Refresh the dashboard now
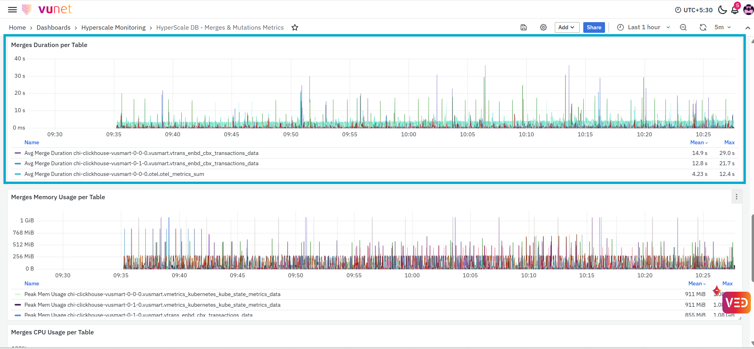This screenshot has width=754, height=349. pyautogui.click(x=703, y=27)
